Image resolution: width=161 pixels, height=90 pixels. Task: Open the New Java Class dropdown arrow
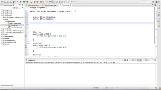pyautogui.click(x=38, y=2)
